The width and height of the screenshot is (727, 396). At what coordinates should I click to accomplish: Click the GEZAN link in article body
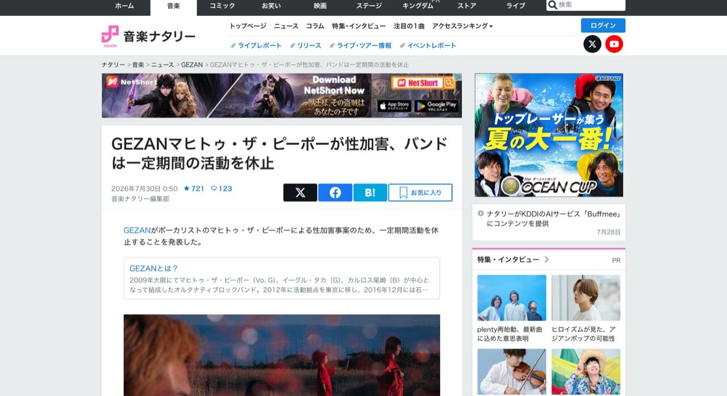coord(137,230)
